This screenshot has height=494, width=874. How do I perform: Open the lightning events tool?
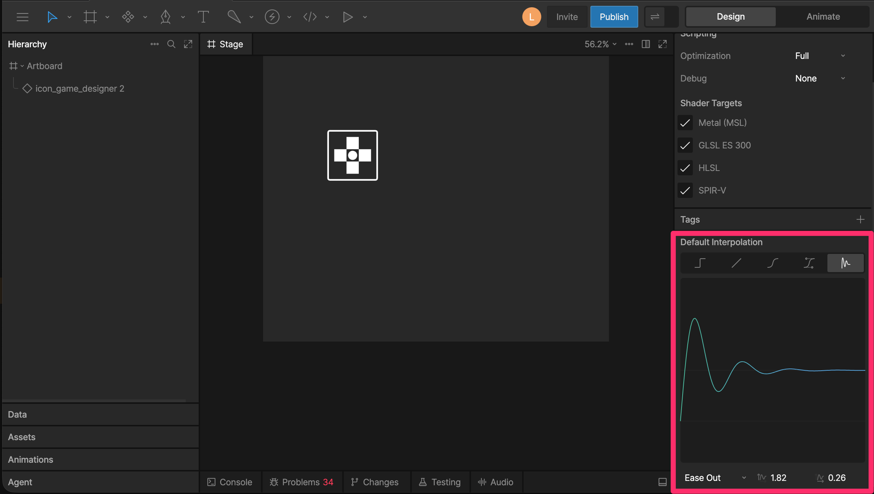(x=272, y=17)
